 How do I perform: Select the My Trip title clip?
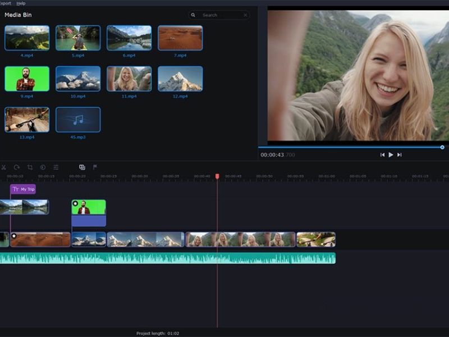24,189
